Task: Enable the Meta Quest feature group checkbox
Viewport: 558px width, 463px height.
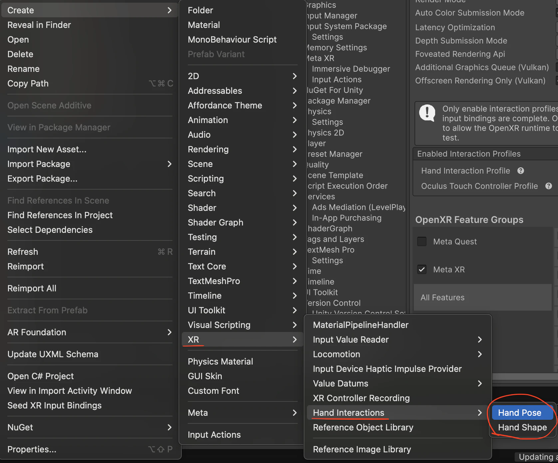Action: [422, 241]
